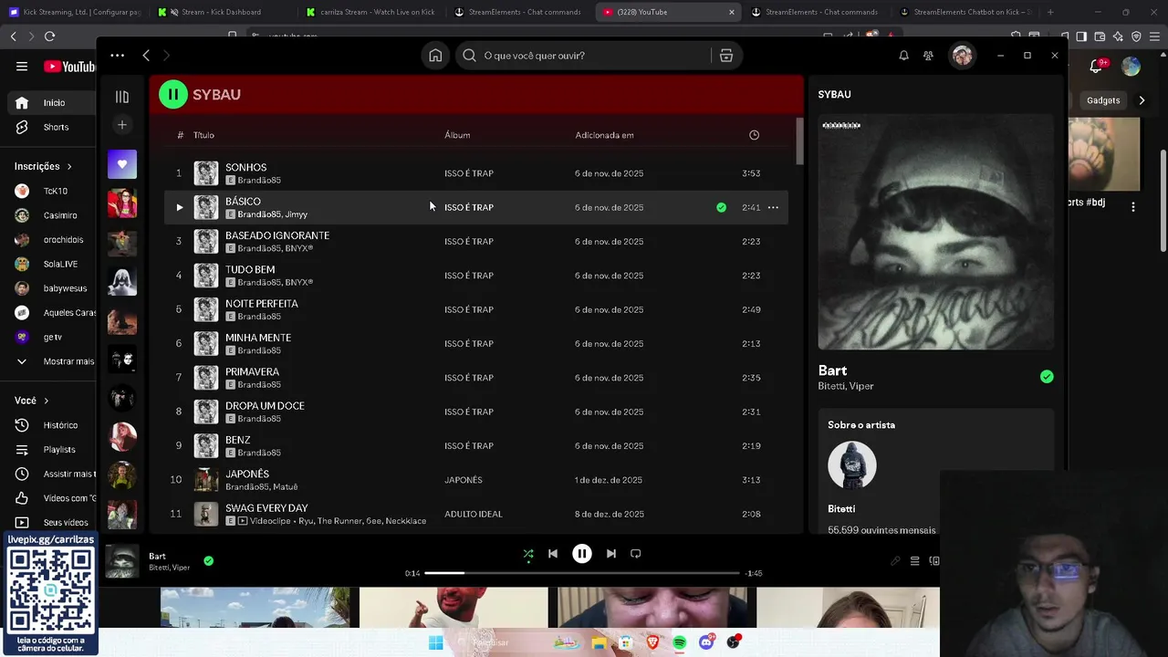Open the Spotify profile avatar menu

[x=962, y=56]
